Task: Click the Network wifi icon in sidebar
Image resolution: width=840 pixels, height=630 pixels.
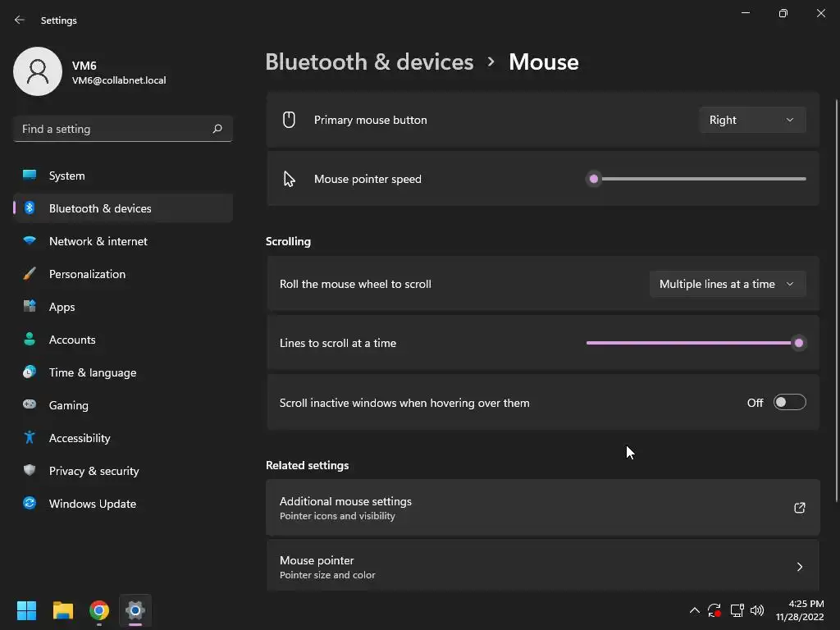Action: click(x=30, y=240)
